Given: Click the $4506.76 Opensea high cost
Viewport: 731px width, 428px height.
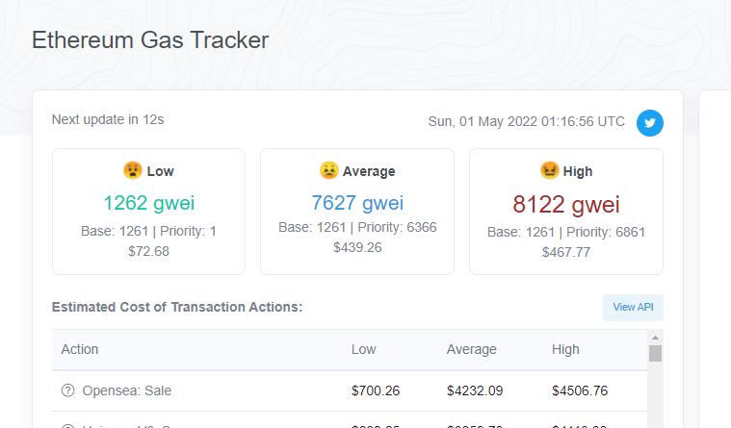Looking at the screenshot, I should pyautogui.click(x=580, y=390).
